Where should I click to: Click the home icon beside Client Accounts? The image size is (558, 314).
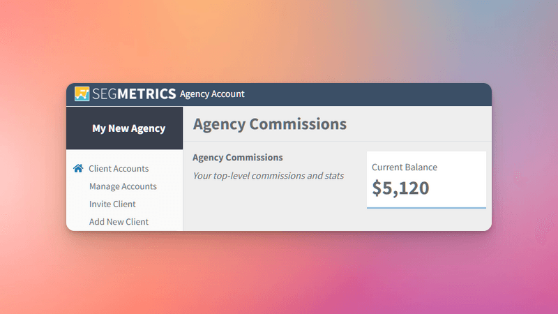[78, 168]
